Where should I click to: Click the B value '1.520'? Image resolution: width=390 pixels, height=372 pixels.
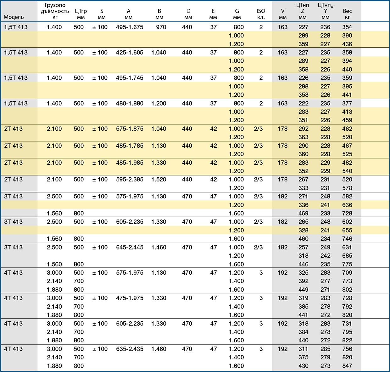[x=159, y=180]
